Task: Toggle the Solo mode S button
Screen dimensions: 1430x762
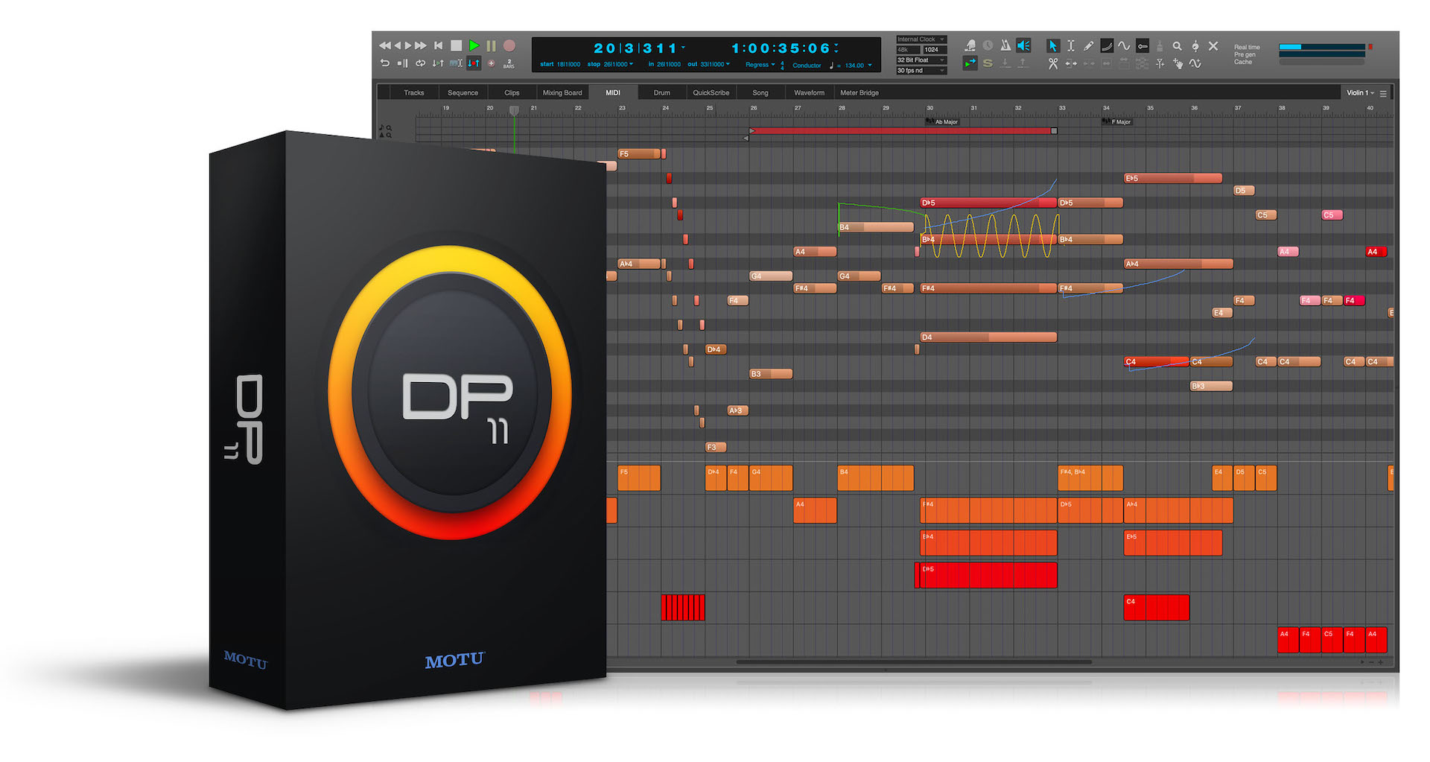Action: (x=988, y=64)
